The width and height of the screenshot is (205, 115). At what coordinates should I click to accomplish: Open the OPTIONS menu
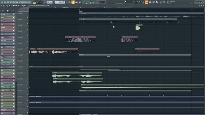[21, 2]
